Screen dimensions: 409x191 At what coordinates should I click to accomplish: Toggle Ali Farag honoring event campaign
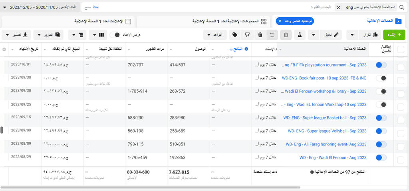coord(381,144)
